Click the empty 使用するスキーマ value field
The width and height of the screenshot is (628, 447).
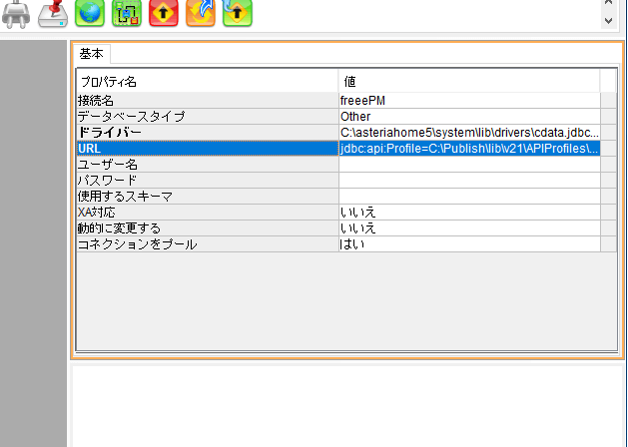click(x=469, y=197)
